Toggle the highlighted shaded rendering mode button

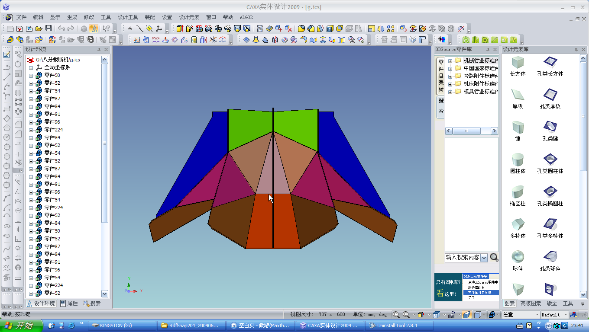point(467,315)
